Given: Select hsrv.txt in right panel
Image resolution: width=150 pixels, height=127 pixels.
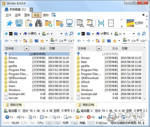Looking at the screenshot, I should (109, 98).
